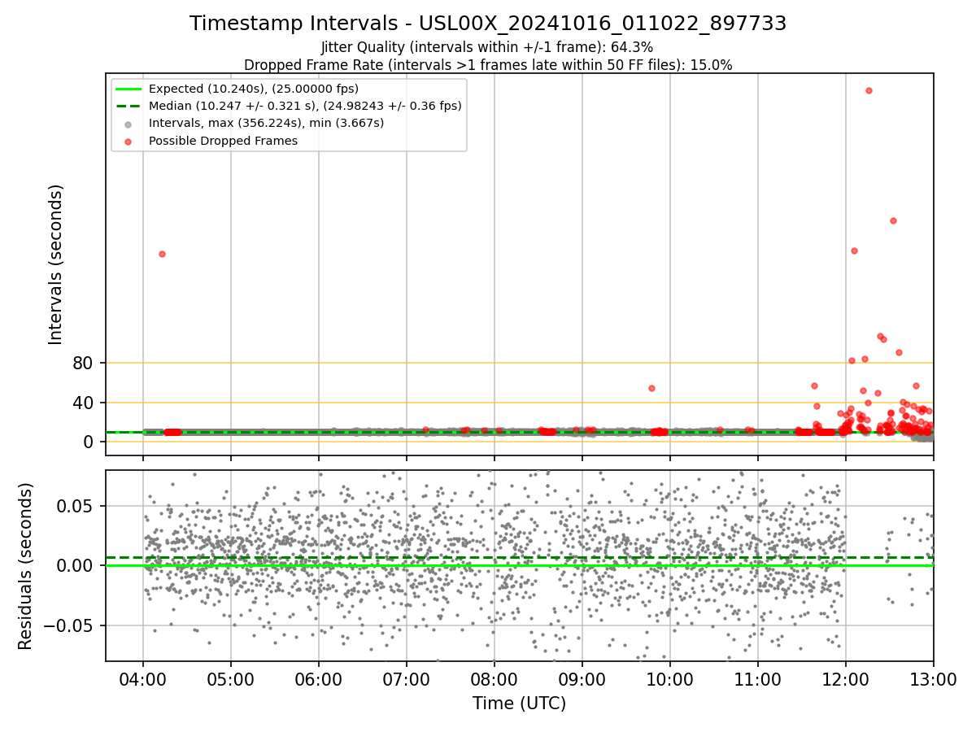Click the plot title Timestamp Intervals - USL00X_20241016_011022_897733
This screenshot has width=976, height=732.
pyautogui.click(x=488, y=24)
